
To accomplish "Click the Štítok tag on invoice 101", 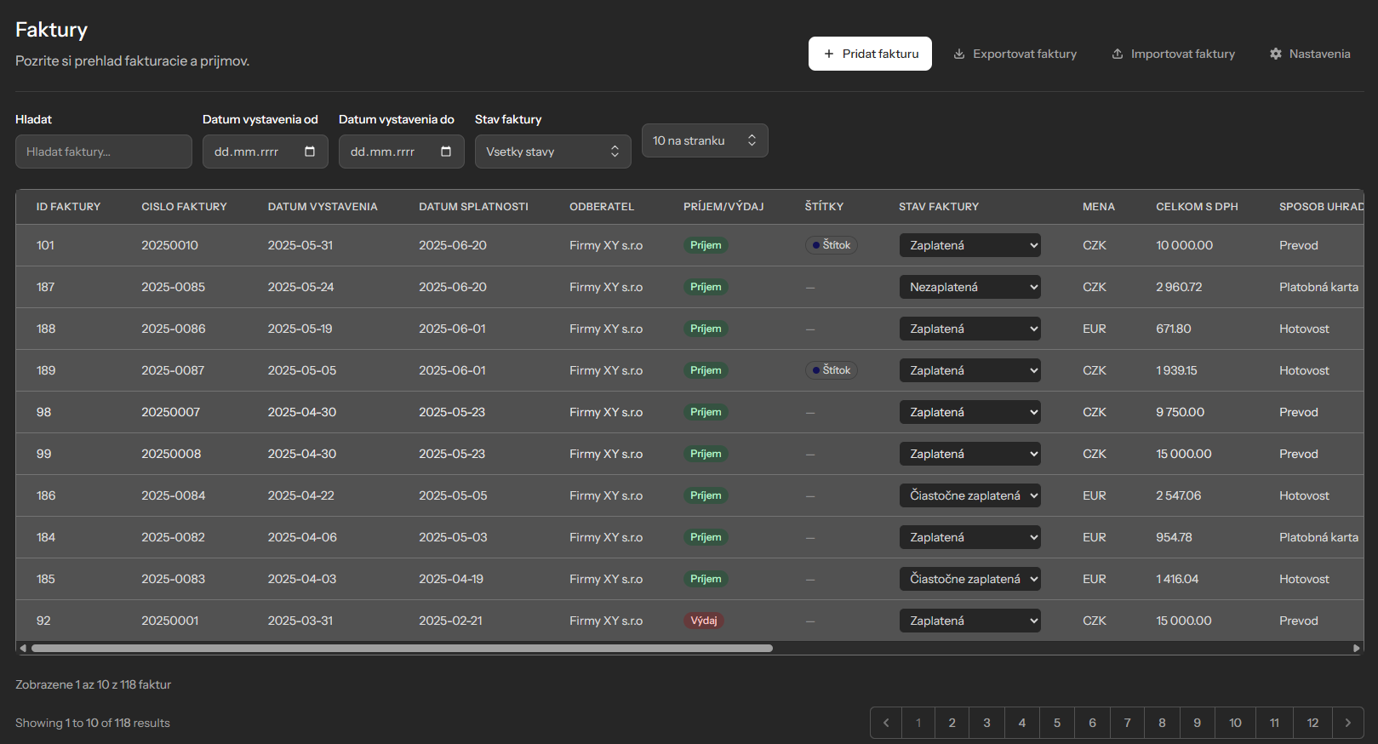I will (x=831, y=245).
